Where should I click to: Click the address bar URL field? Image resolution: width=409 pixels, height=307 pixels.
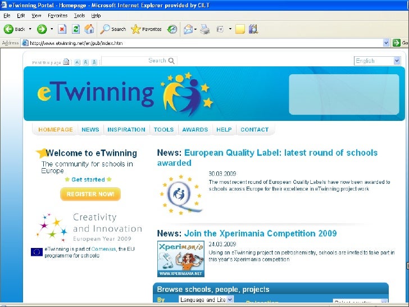[203, 43]
